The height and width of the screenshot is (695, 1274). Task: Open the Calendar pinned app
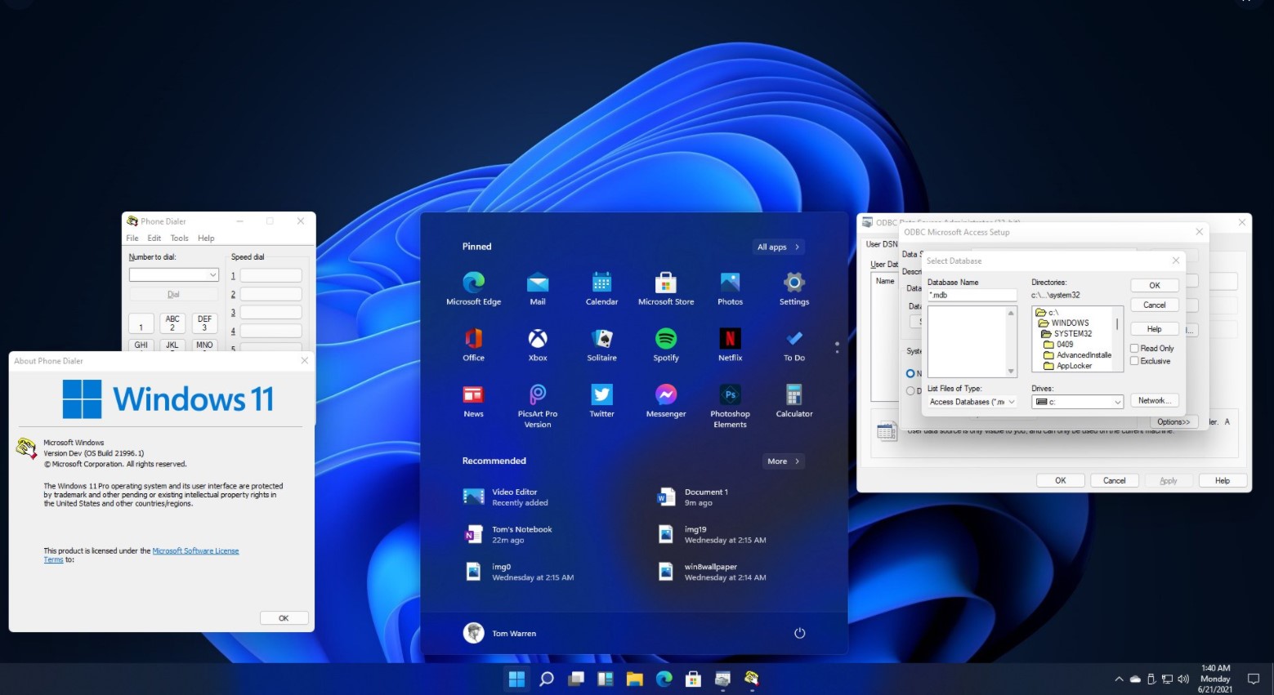coord(601,288)
